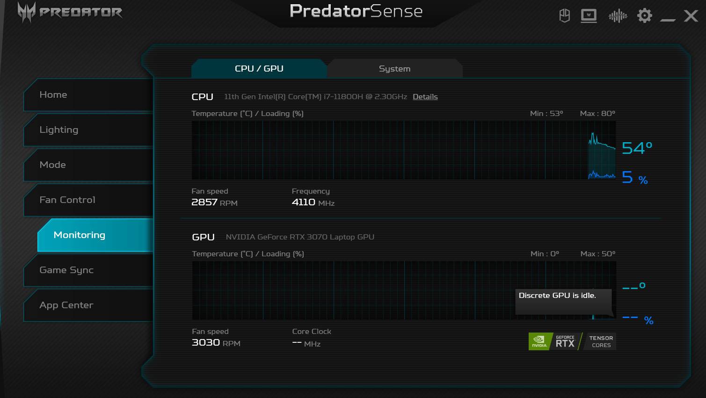
Task: Switch to the System tab
Action: [394, 69]
